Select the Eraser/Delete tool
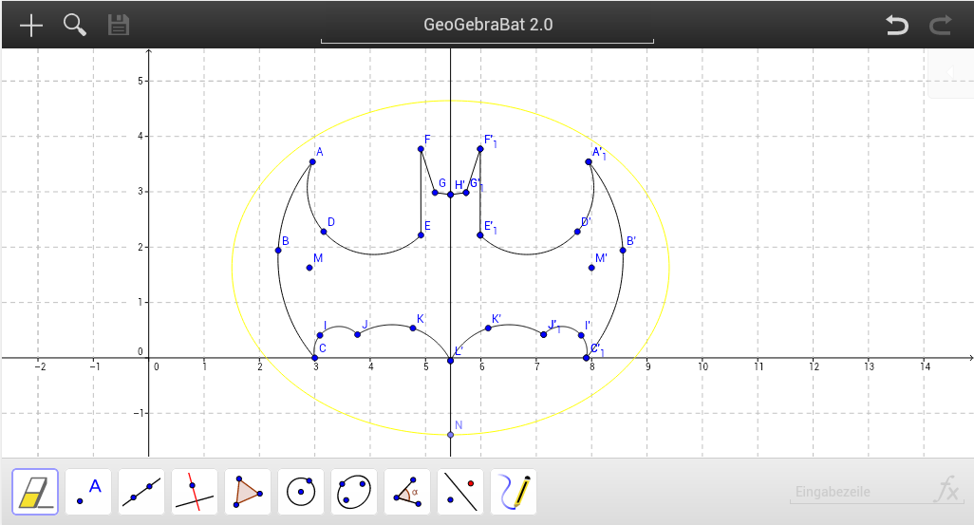974x525 pixels. 35,492
